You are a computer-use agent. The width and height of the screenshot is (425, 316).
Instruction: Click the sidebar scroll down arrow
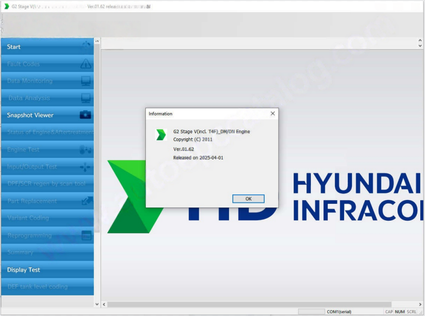97,304
